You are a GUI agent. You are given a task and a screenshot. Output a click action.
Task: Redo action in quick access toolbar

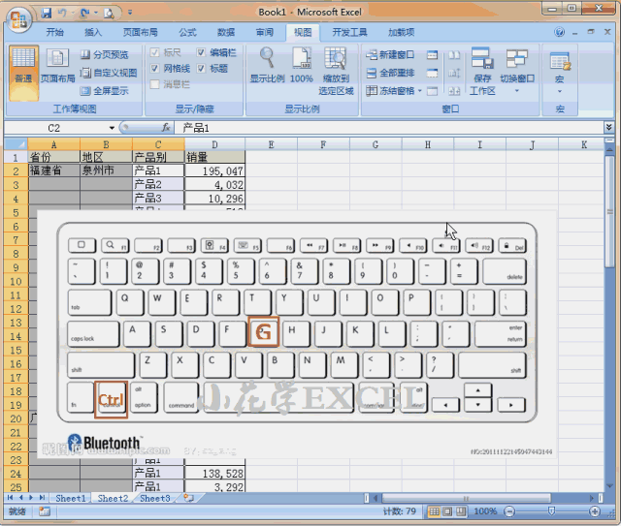[84, 13]
